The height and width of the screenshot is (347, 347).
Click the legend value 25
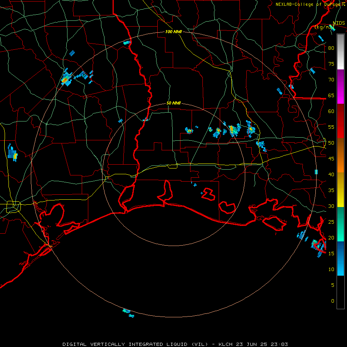pyautogui.click(x=331, y=222)
